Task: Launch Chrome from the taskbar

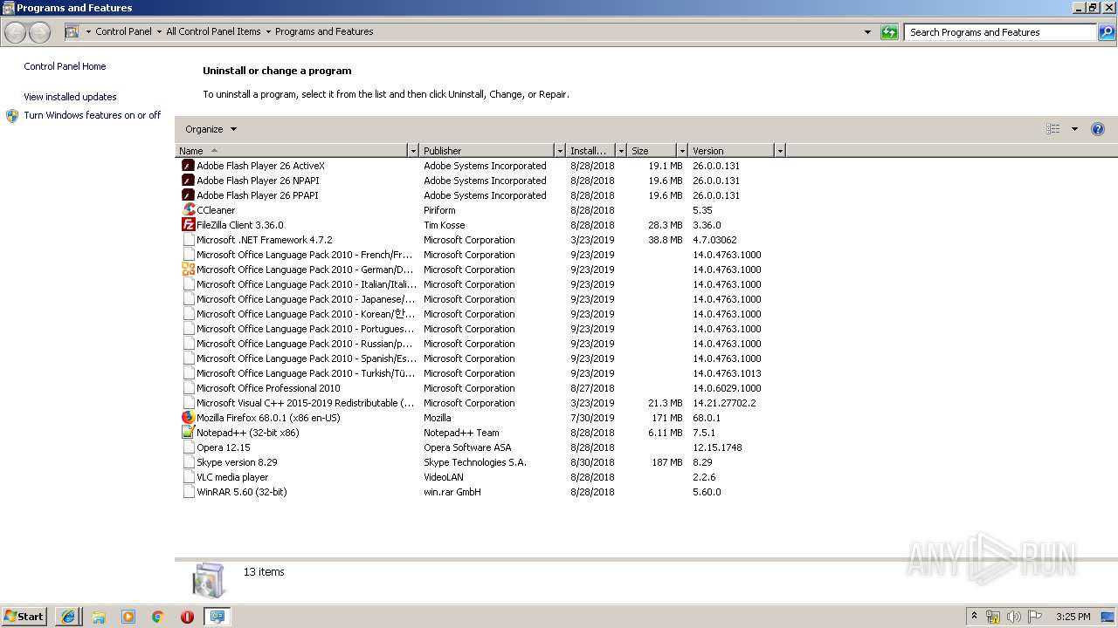Action: 158,617
